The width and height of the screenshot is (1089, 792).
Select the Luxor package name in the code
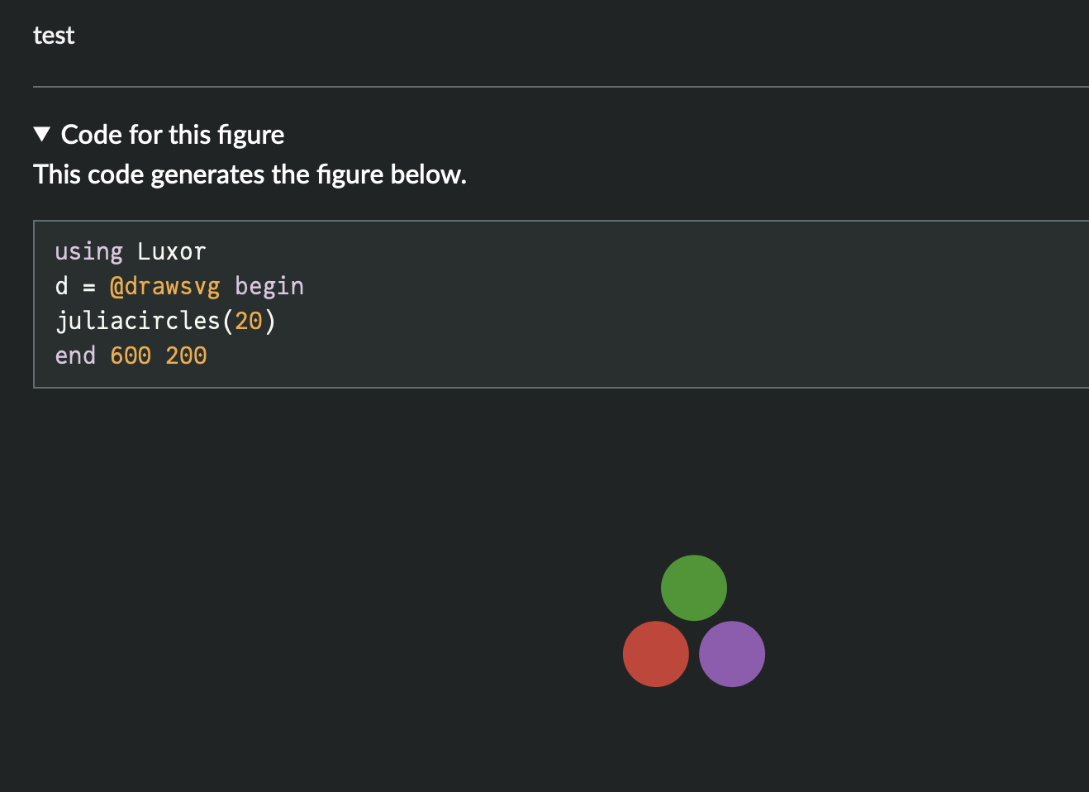click(x=171, y=250)
